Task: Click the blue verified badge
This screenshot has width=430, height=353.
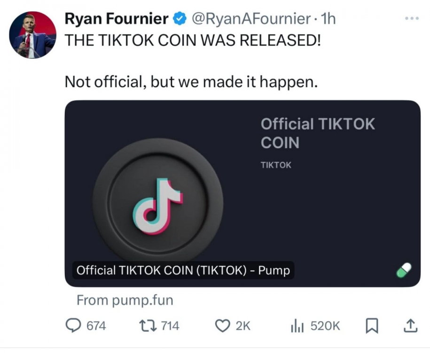Action: pyautogui.click(x=179, y=19)
